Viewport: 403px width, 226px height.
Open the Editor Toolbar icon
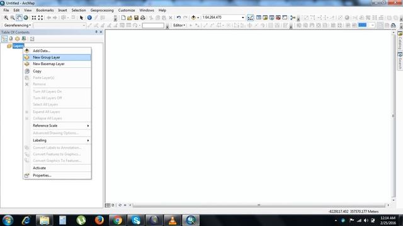tap(250, 18)
